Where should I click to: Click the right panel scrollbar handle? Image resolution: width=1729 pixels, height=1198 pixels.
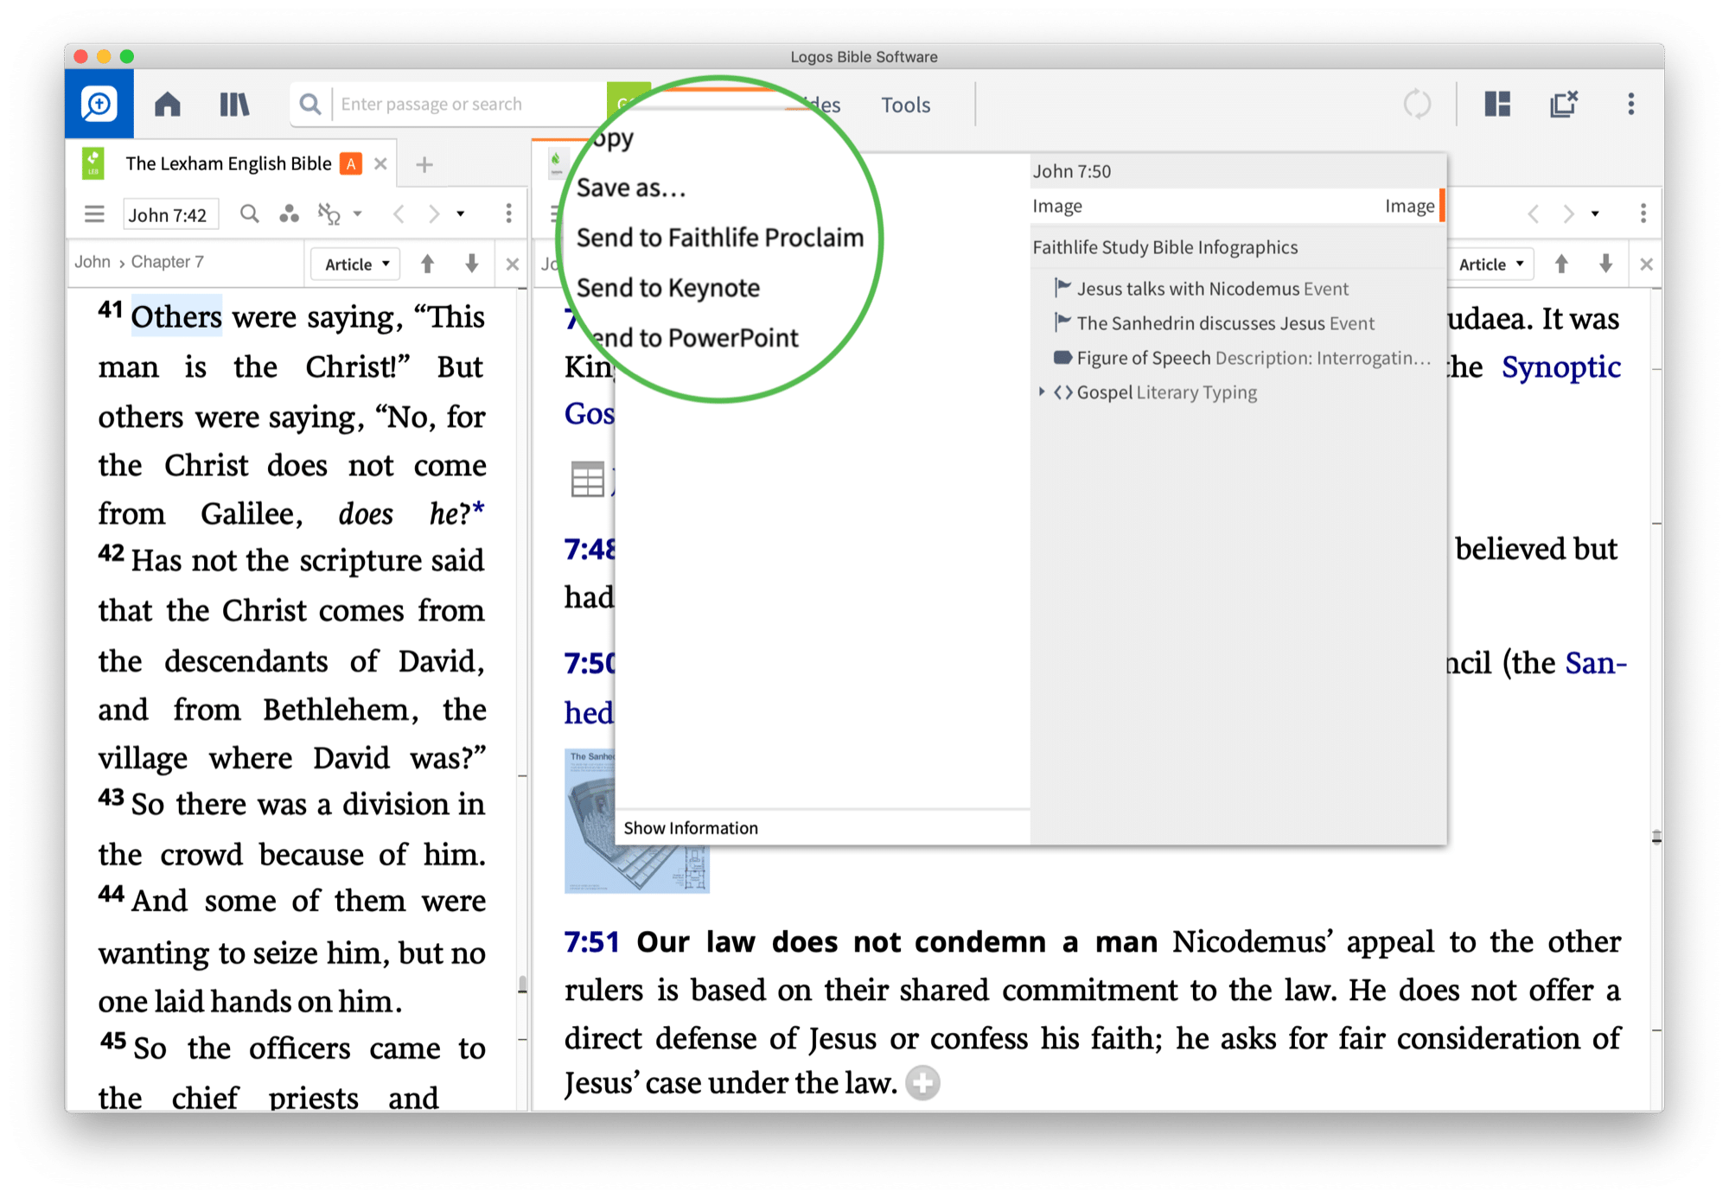click(x=1656, y=837)
